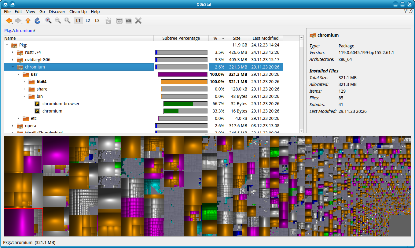This screenshot has width=415, height=248.
Task: Collapse the usr directory
Action: (x=18, y=74)
